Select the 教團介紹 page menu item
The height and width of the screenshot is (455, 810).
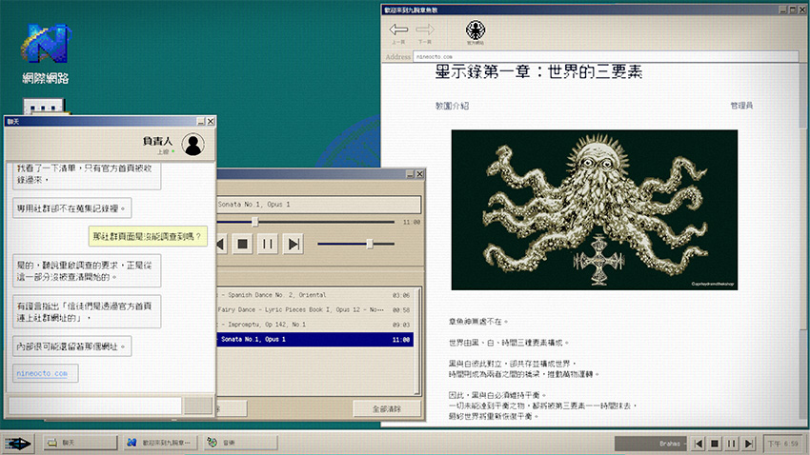(452, 106)
